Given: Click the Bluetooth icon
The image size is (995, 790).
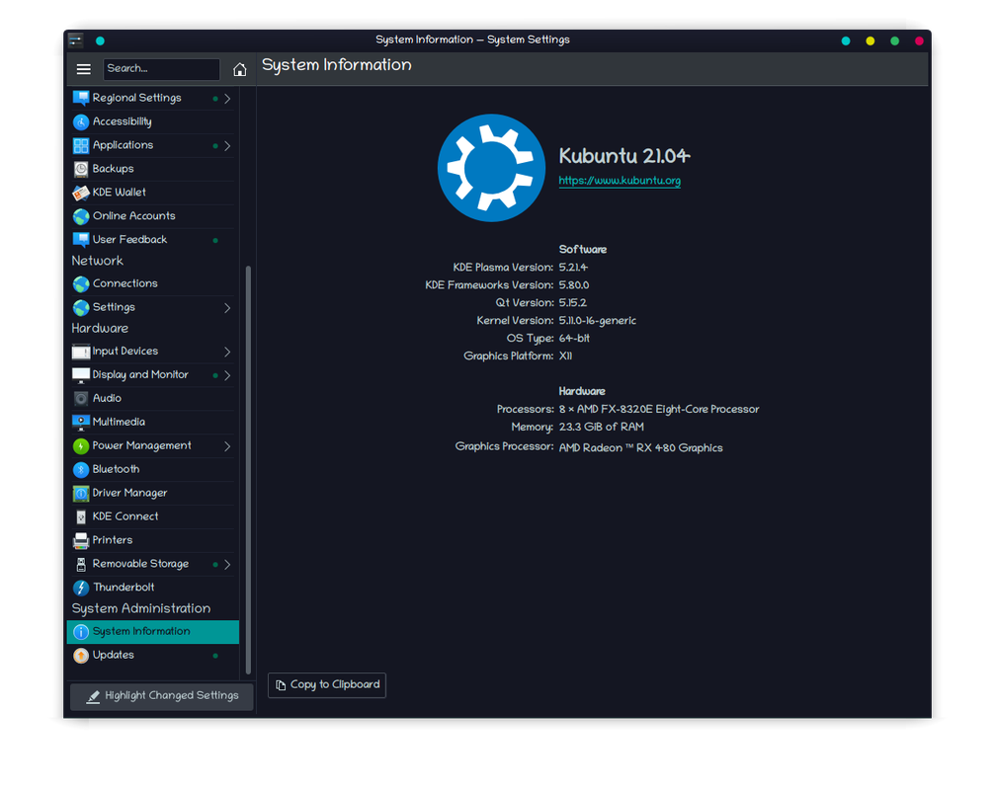Looking at the screenshot, I should pos(81,469).
